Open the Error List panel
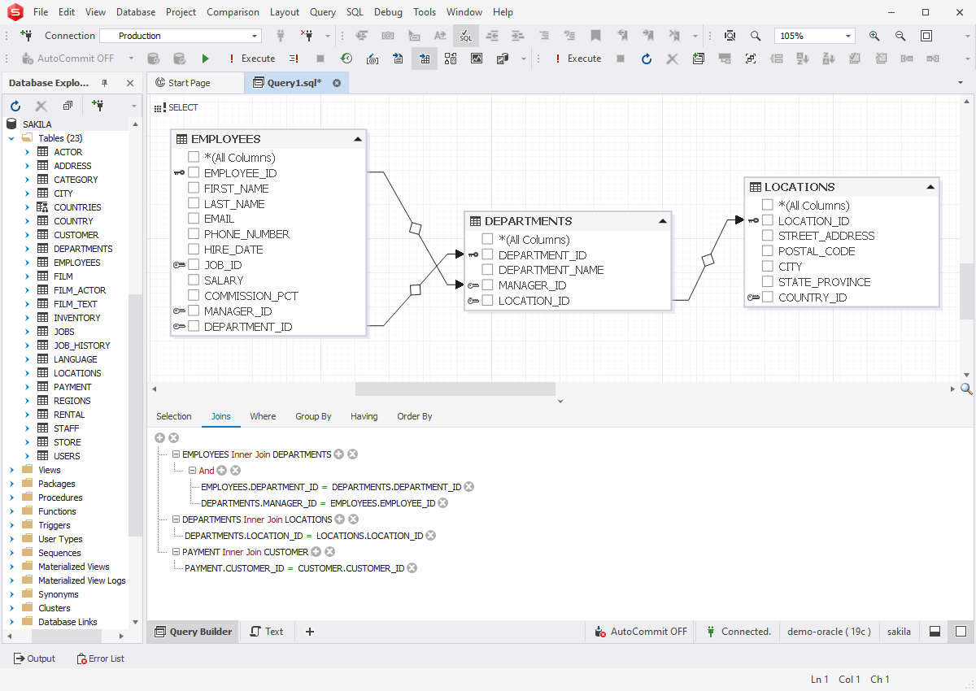The height and width of the screenshot is (691, 976). tap(101, 658)
